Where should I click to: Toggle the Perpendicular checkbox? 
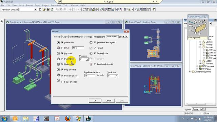[95, 53]
